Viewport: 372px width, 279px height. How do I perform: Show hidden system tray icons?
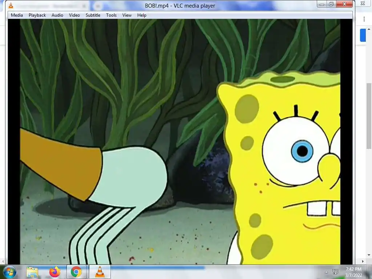pos(327,272)
